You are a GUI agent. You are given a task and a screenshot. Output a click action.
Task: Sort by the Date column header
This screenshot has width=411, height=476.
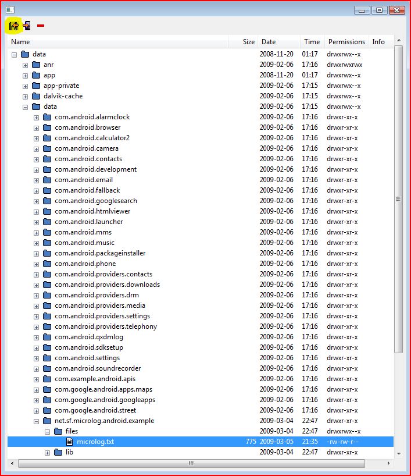[279, 41]
